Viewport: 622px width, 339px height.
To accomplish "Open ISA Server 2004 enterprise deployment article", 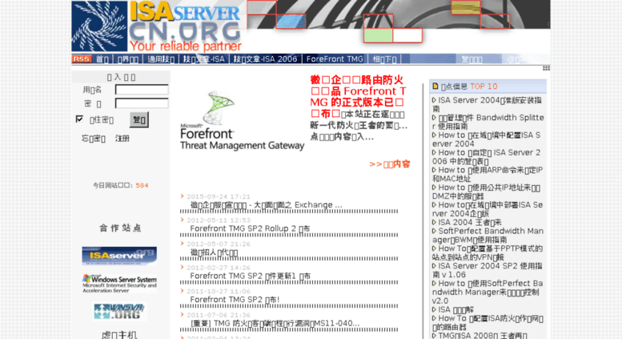I will click(x=488, y=209).
